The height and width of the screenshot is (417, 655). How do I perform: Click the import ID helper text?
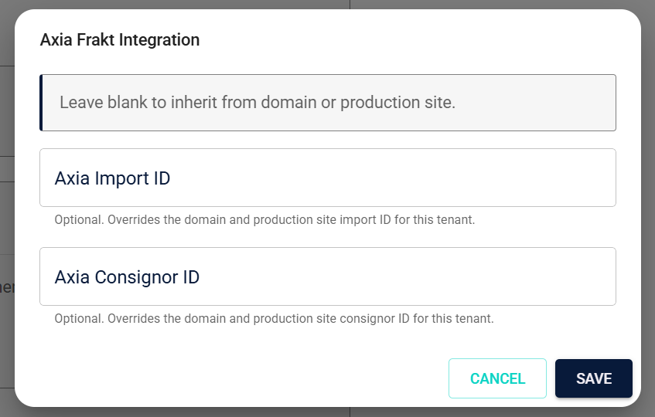264,220
